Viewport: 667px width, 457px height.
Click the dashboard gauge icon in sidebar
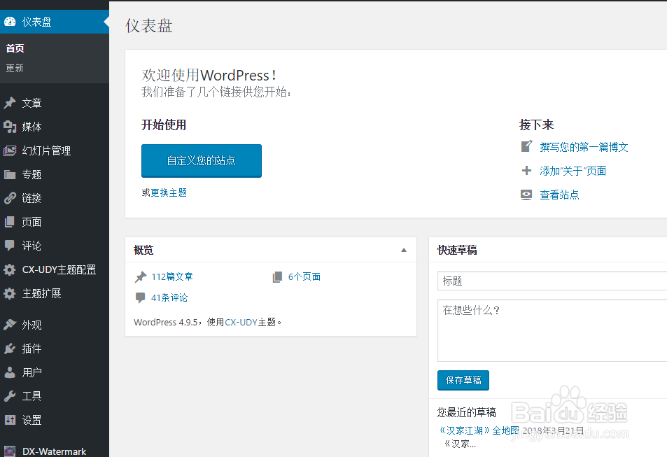point(10,22)
